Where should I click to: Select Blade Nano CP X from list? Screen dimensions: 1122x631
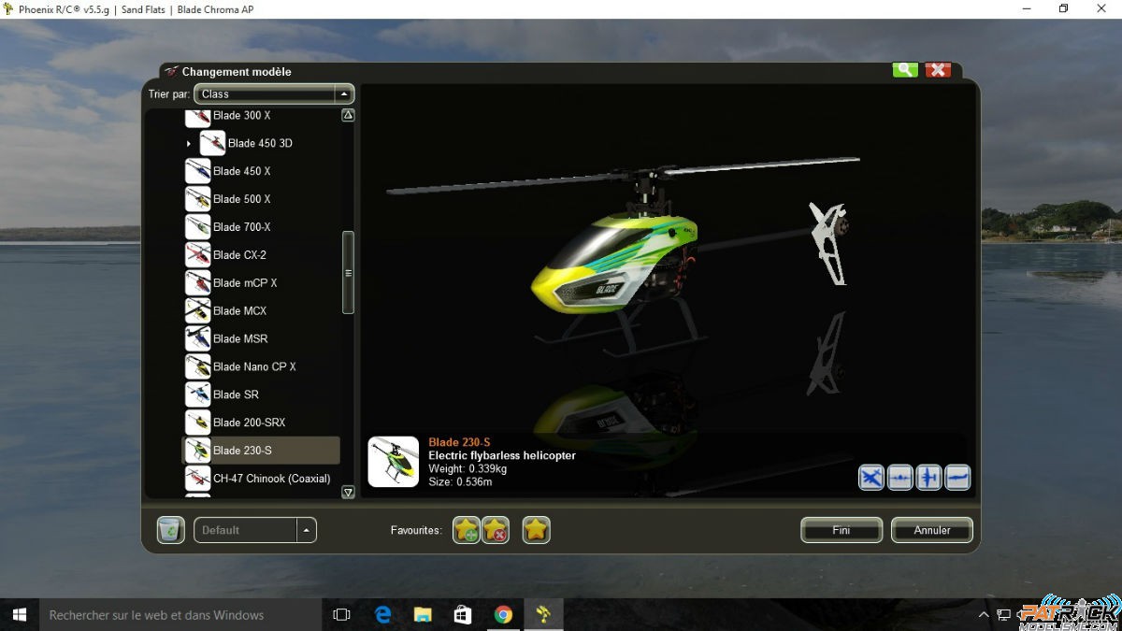(x=254, y=366)
